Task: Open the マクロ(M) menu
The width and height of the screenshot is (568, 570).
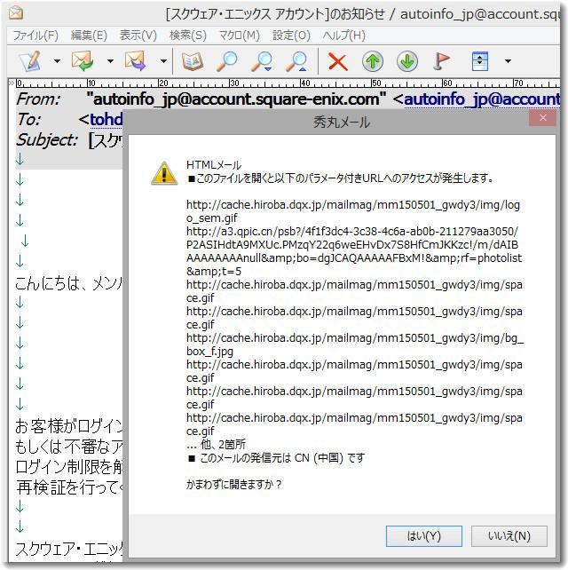Action: click(240, 36)
